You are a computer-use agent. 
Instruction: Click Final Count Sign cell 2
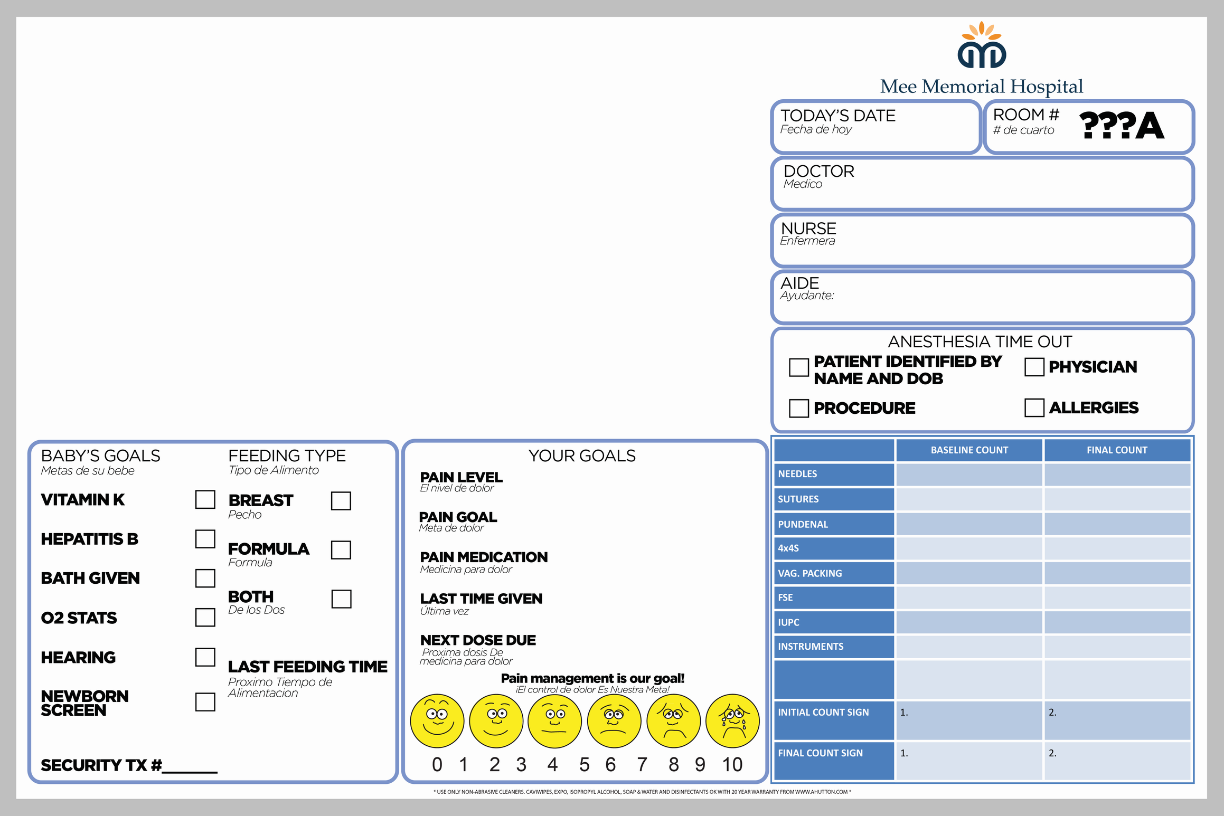1117,761
